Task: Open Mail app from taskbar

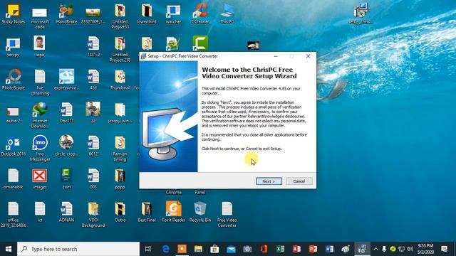Action: point(231,249)
